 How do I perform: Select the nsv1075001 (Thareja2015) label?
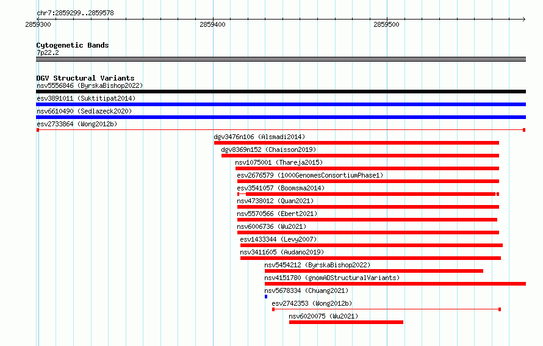(279, 162)
